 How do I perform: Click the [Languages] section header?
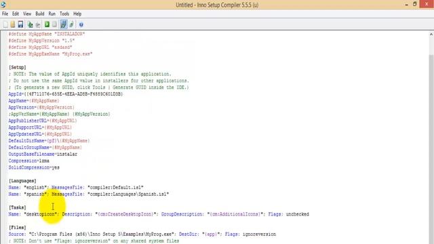point(22,181)
